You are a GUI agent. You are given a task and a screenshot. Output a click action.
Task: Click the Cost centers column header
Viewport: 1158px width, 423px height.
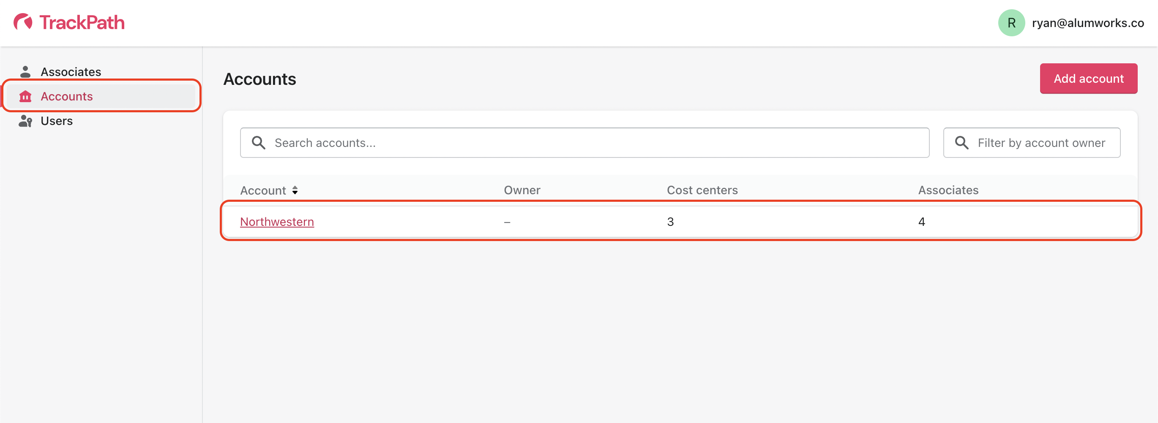click(x=702, y=190)
